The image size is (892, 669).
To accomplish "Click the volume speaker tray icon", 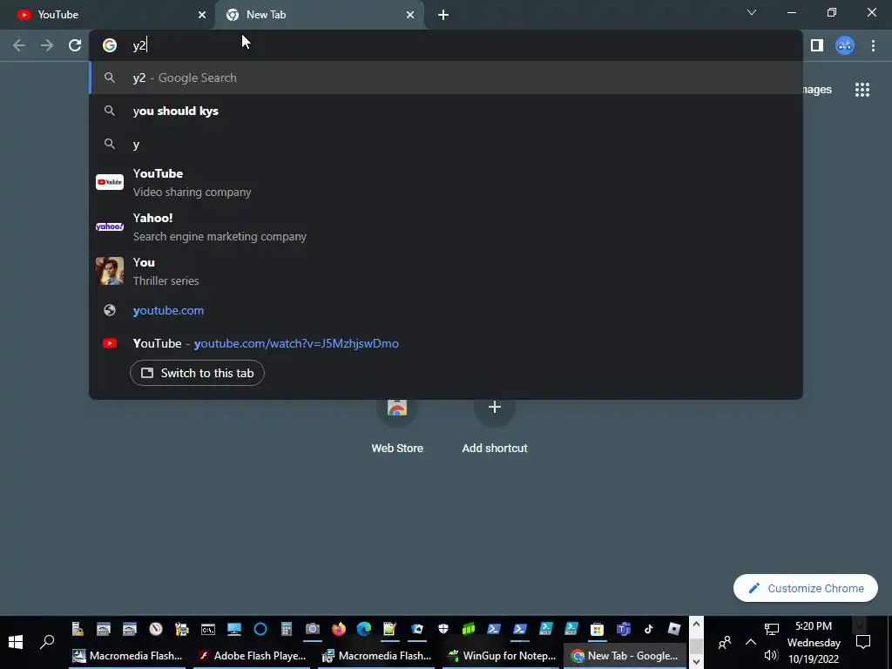I will tap(771, 655).
